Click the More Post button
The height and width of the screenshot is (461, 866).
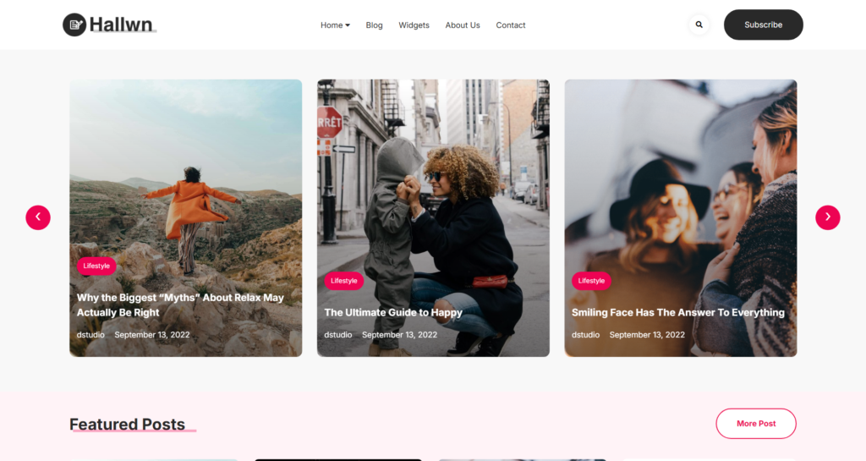756,424
